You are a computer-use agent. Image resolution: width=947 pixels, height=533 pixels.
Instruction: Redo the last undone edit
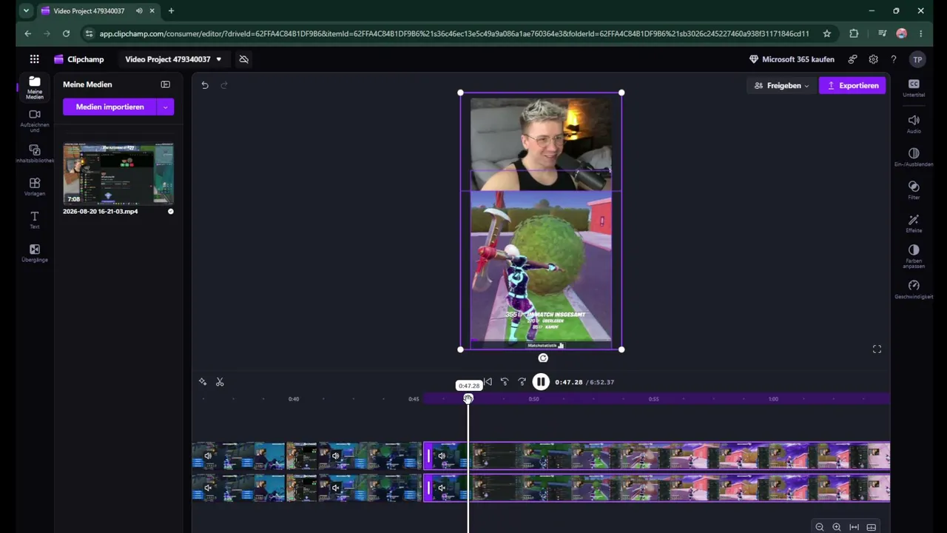coord(224,85)
